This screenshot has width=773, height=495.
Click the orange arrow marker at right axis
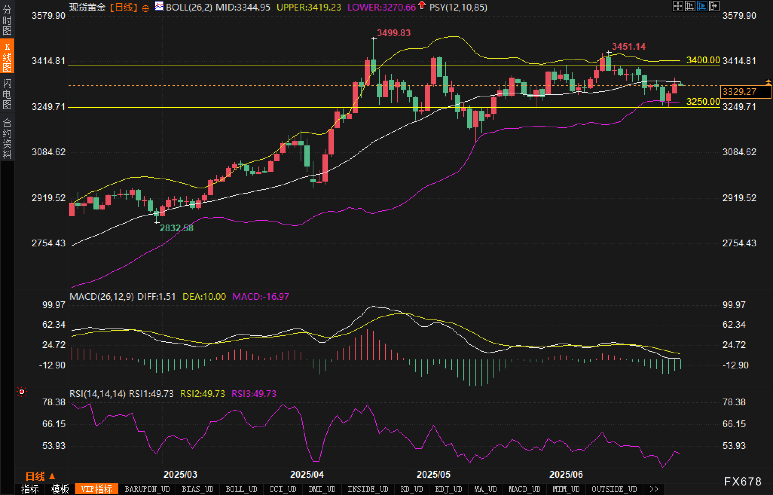tap(768, 82)
